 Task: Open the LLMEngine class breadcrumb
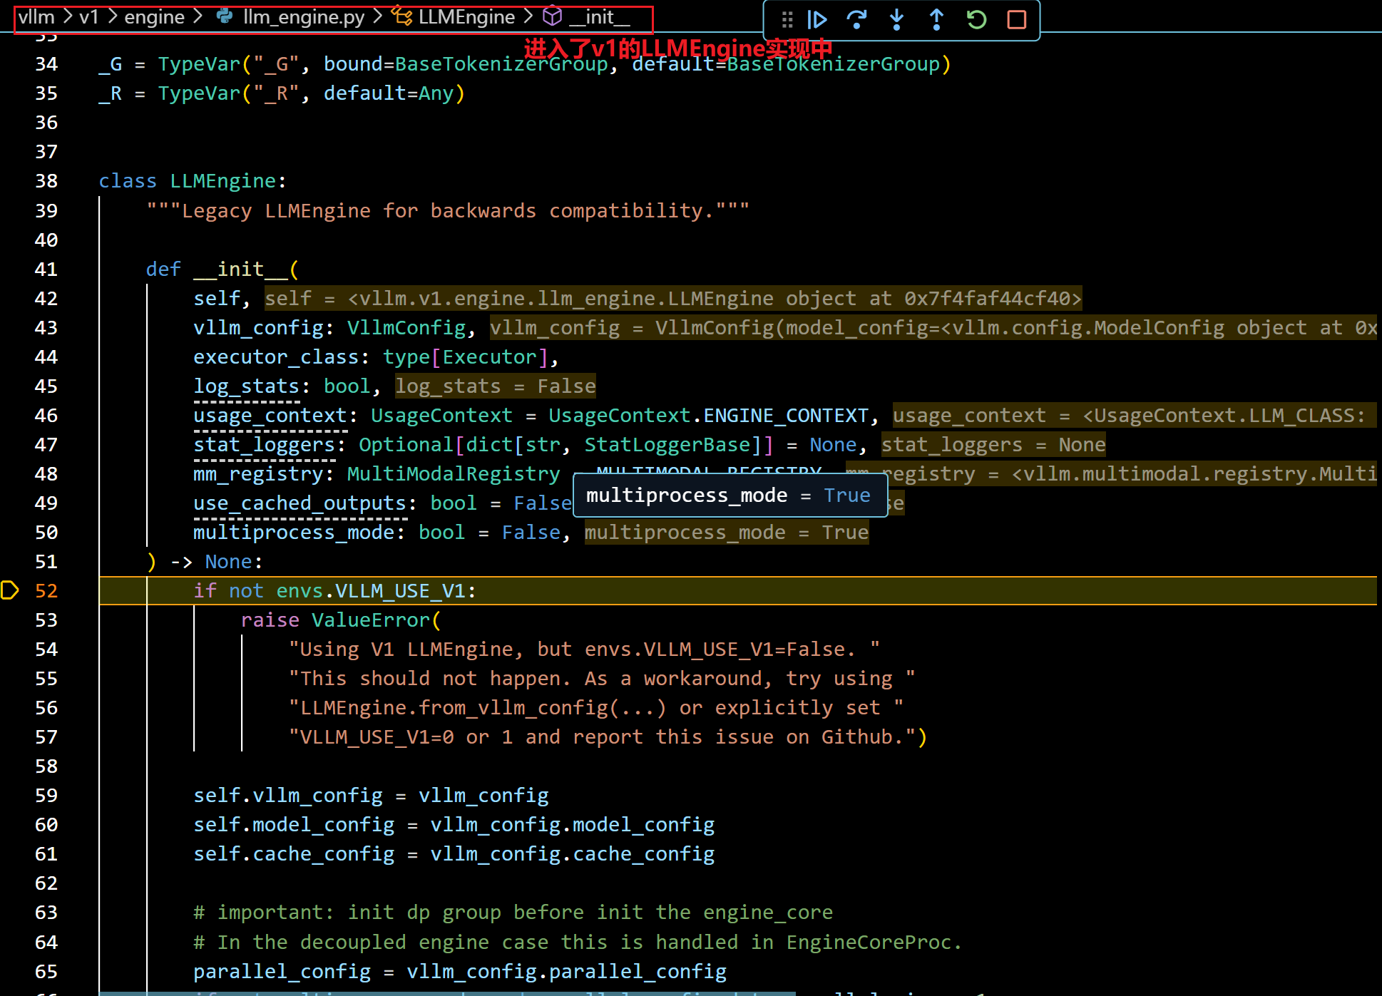pos(466,16)
